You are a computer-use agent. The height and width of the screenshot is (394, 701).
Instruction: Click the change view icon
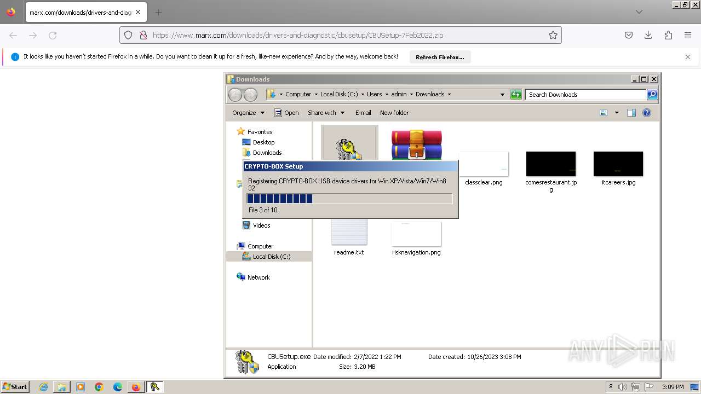click(x=604, y=113)
